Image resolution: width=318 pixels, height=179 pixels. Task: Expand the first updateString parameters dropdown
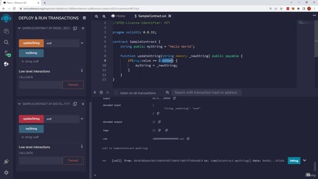pos(82,43)
